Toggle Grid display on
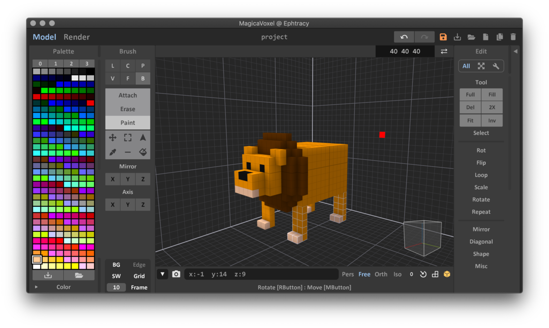This screenshot has height=328, width=549. click(139, 276)
